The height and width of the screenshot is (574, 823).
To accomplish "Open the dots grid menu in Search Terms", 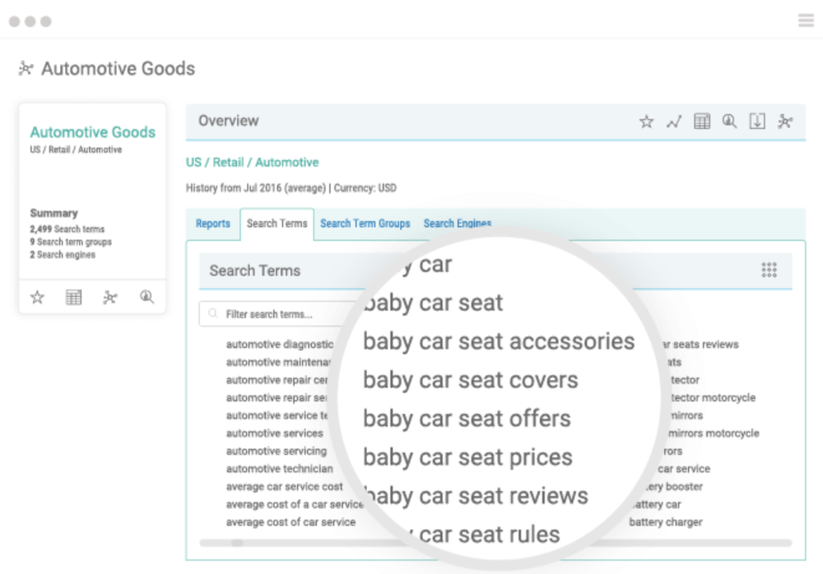I will 769,271.
